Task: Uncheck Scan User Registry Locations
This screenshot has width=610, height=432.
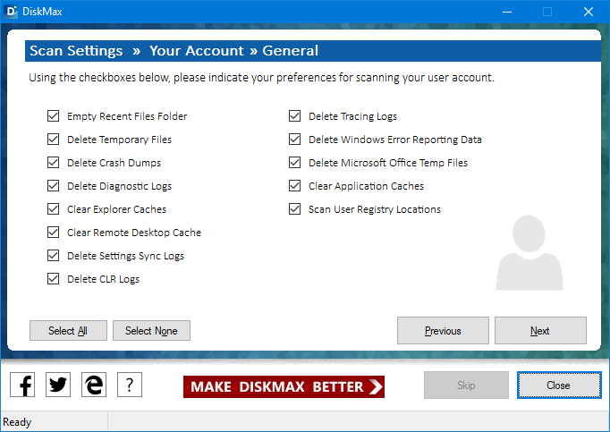Action: tap(295, 209)
